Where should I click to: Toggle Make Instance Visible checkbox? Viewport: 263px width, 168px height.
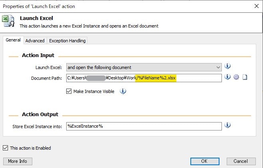[x=69, y=91]
